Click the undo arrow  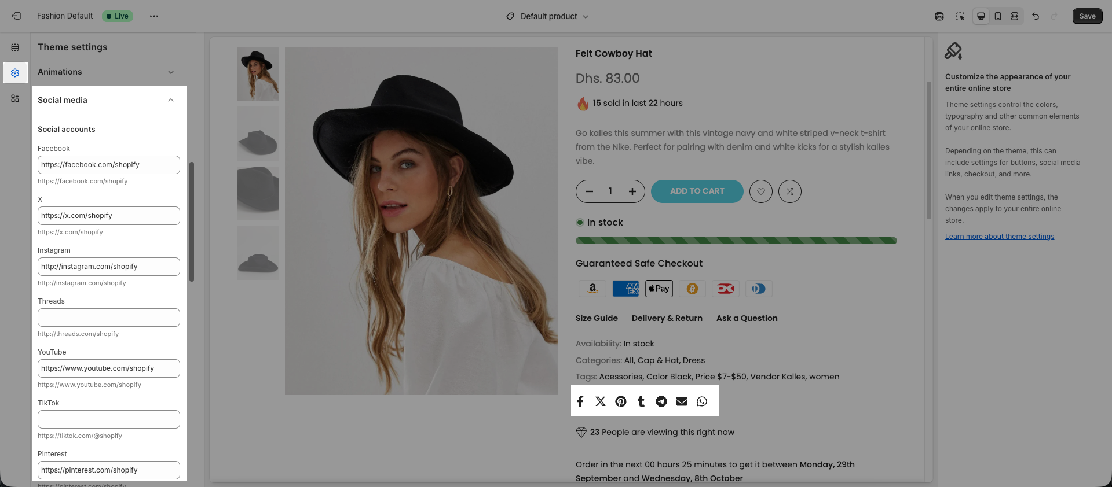click(x=1036, y=16)
